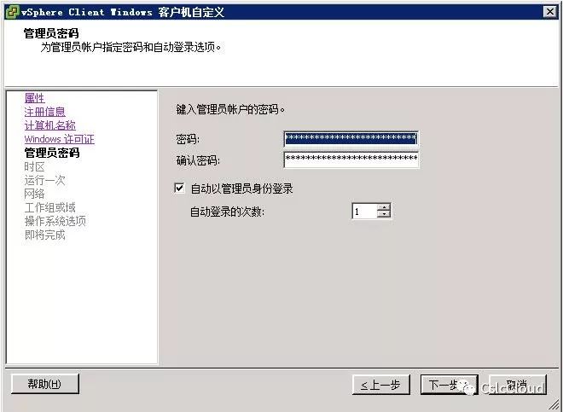This screenshot has height=412, width=563.
Task: Click the 时区 step in sidebar
Action: [34, 166]
